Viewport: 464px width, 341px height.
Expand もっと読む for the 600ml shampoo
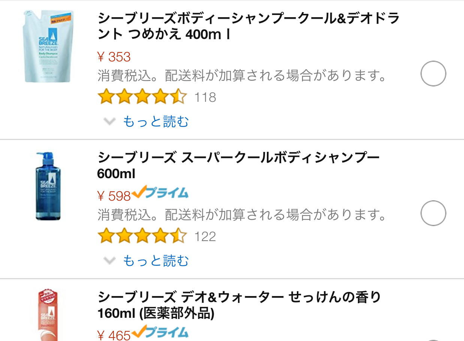click(x=156, y=261)
